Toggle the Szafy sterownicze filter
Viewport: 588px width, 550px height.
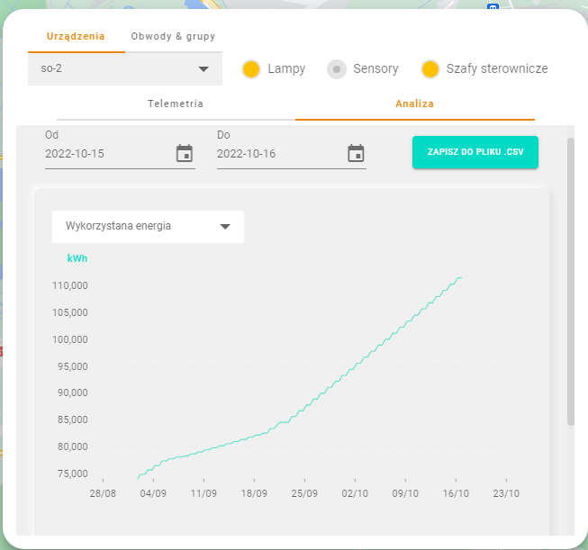pyautogui.click(x=430, y=69)
